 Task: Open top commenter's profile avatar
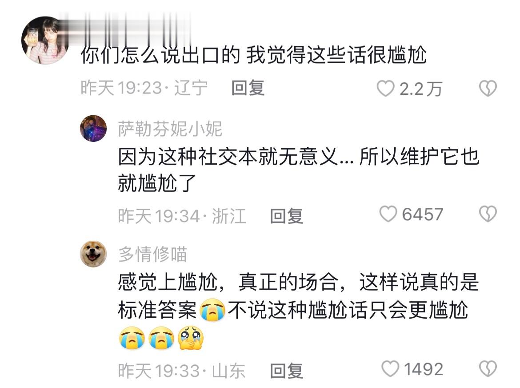click(45, 40)
